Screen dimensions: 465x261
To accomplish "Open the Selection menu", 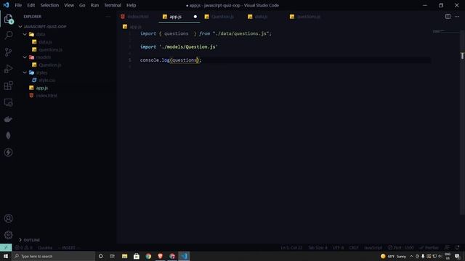I will tap(49, 5).
